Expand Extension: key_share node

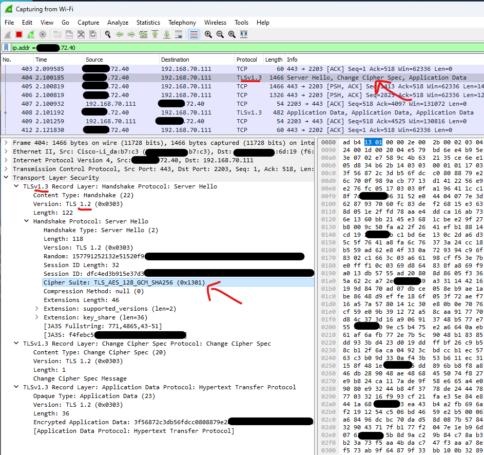(x=37, y=317)
